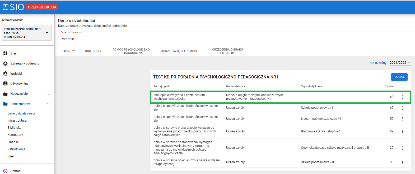
Task: Click the Szkoła podstawowa / I cell
Action: point(317,108)
